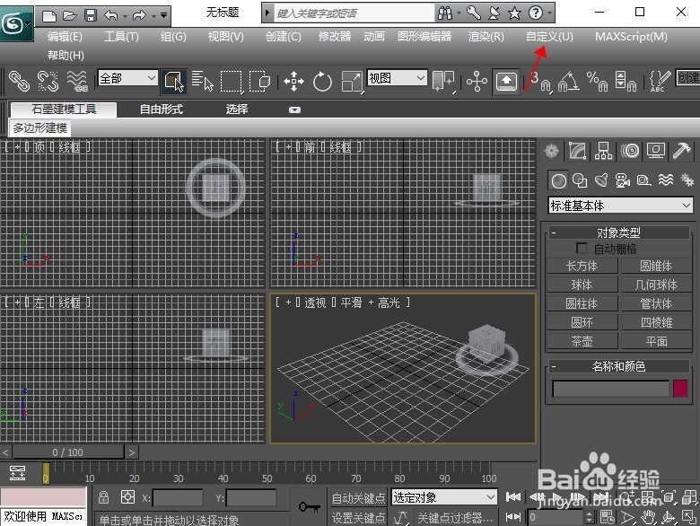Select Bind to Space Warp tool
This screenshot has width=700, height=526.
[x=77, y=82]
